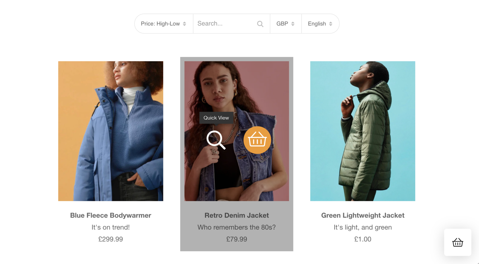Screen dimensions: 479x264
Task: Open the Price: High-Low sort dropdown
Action: [164, 24]
